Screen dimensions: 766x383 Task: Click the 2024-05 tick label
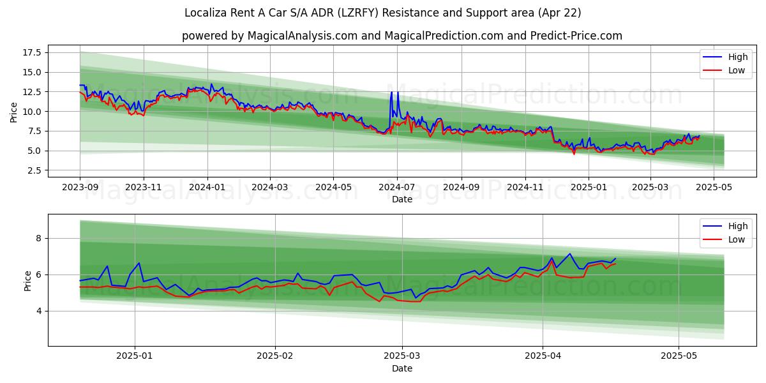pos(333,188)
